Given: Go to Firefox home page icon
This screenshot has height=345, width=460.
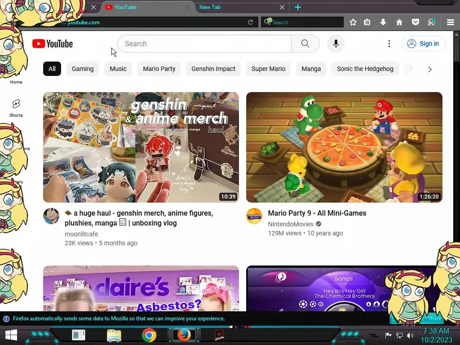Looking at the screenshot, I should [x=399, y=22].
